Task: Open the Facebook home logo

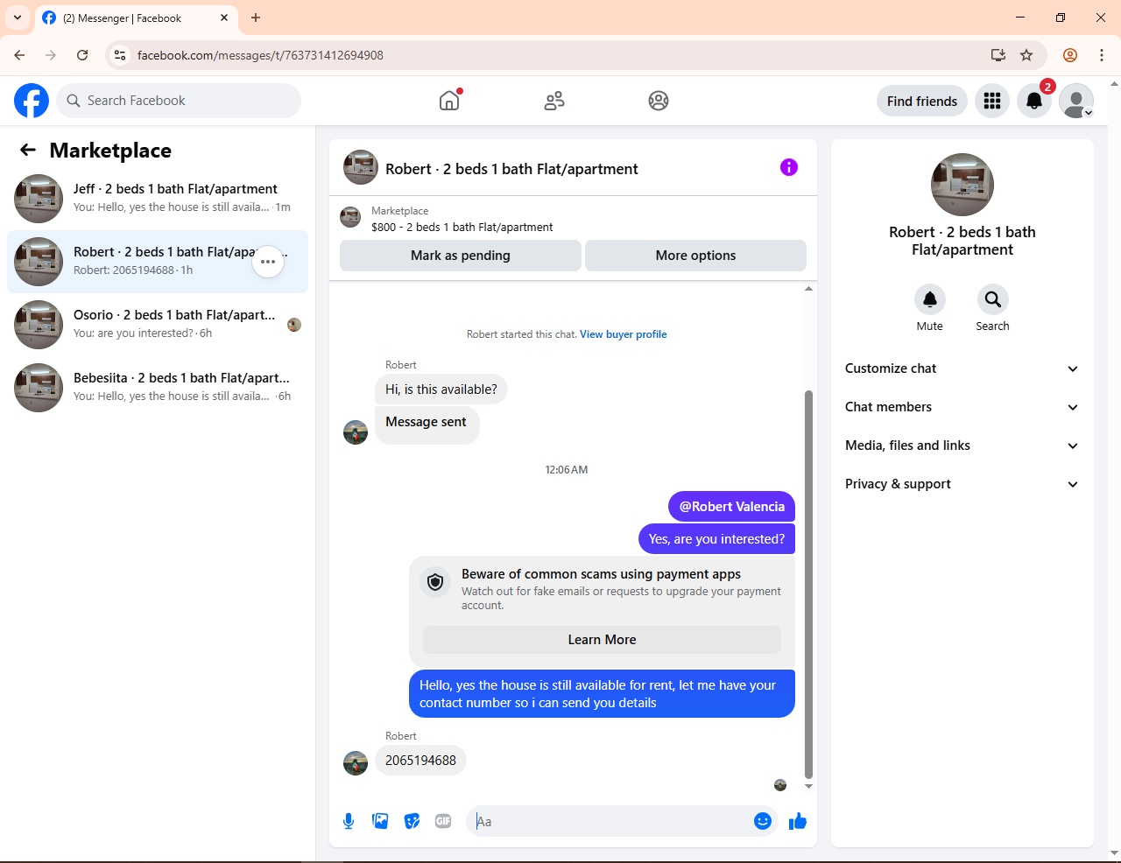Action: click(x=32, y=101)
